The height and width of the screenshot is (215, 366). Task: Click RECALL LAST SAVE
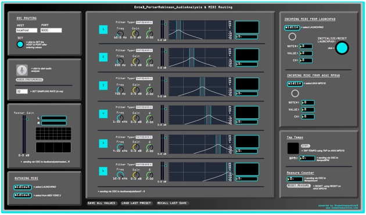coord(172,203)
